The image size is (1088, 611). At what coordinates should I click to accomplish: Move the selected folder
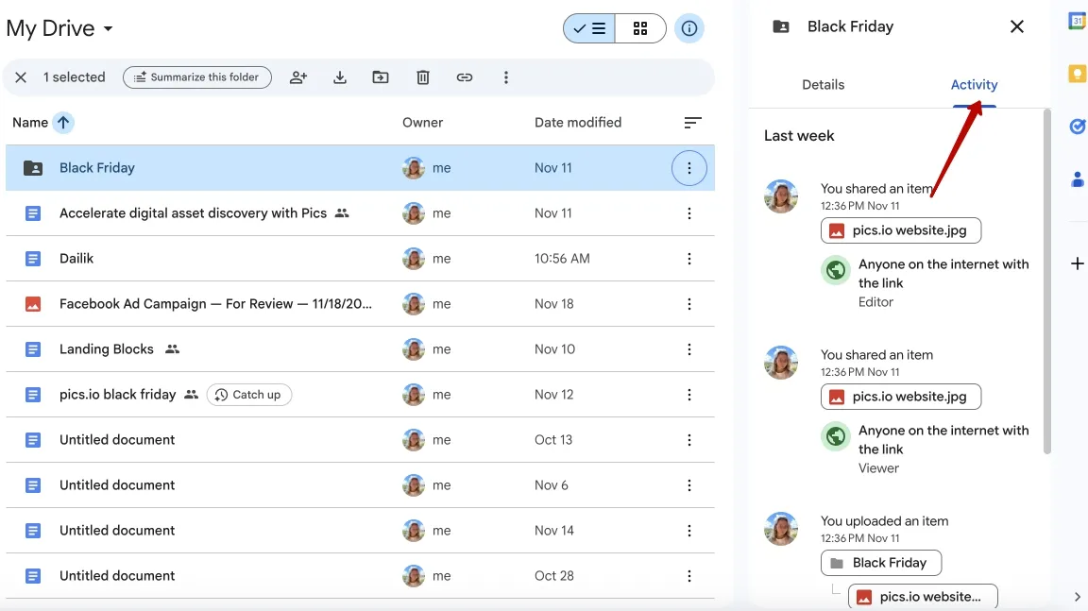click(381, 76)
